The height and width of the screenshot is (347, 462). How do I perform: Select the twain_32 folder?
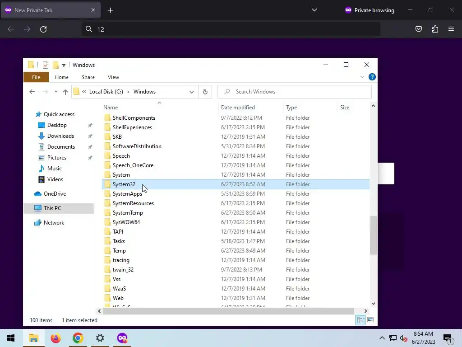[x=123, y=270]
